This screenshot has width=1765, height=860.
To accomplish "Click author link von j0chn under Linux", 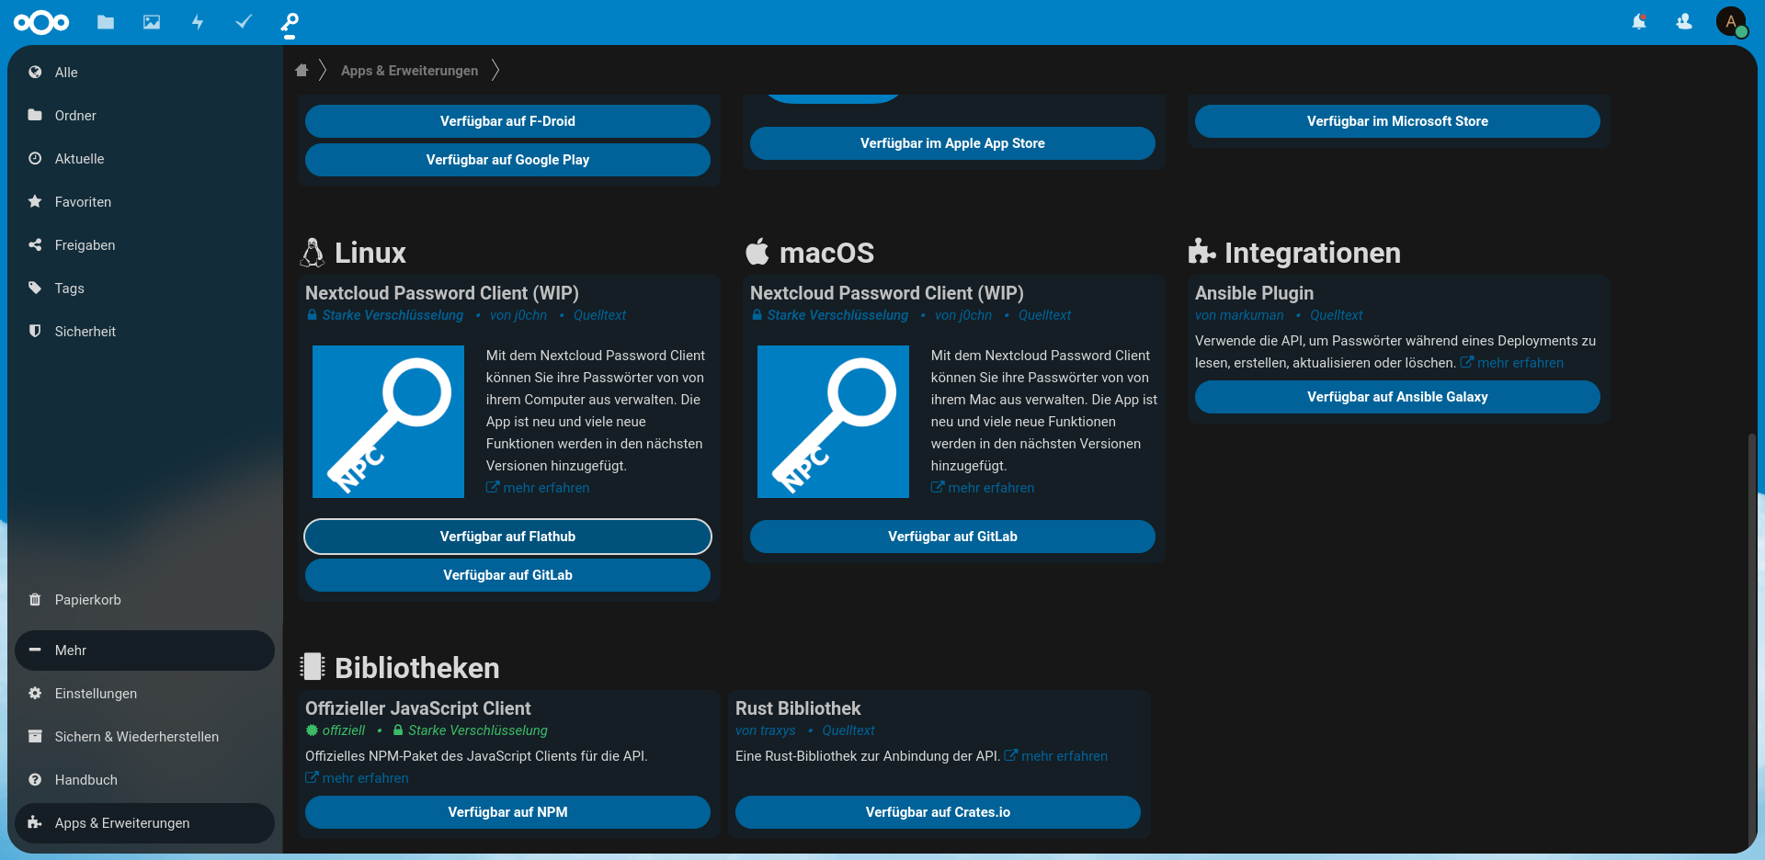I will point(518,315).
